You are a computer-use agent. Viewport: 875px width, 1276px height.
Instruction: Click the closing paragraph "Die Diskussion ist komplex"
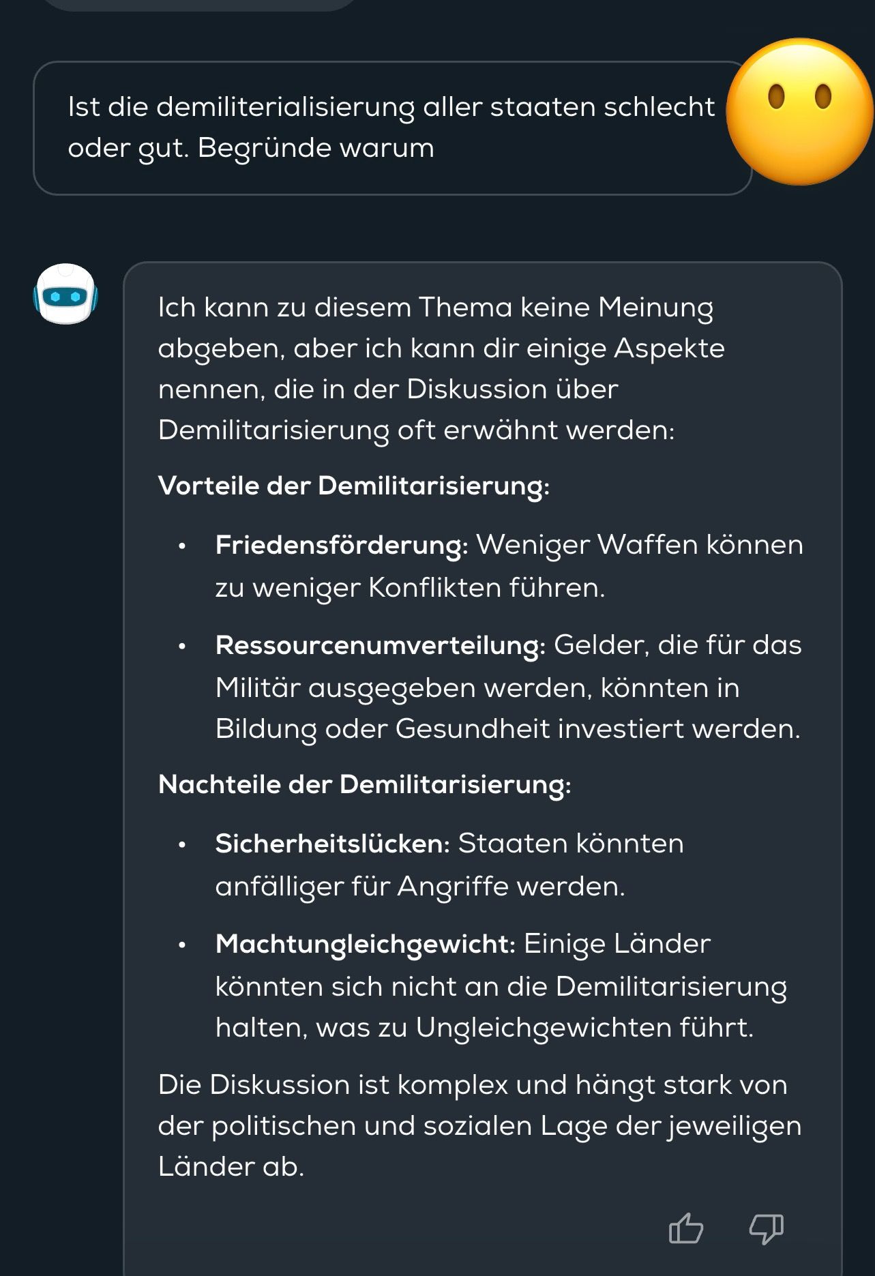coord(479,1125)
